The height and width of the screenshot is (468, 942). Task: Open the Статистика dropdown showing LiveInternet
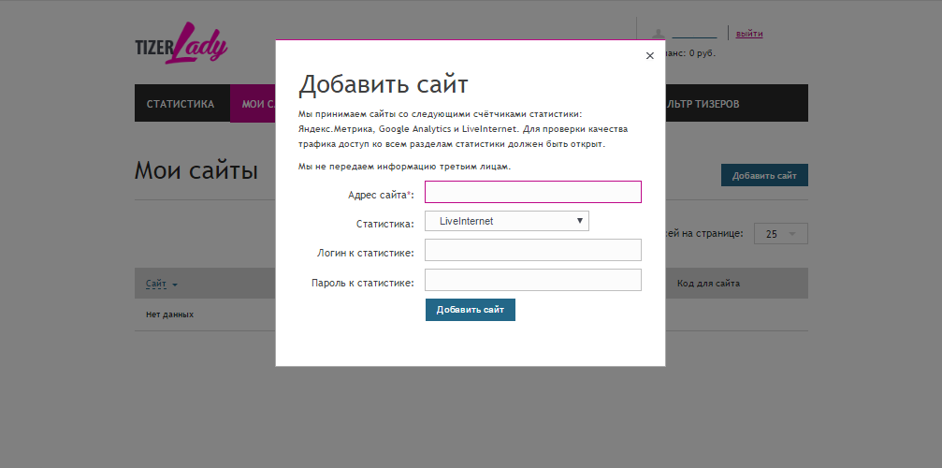coord(506,221)
